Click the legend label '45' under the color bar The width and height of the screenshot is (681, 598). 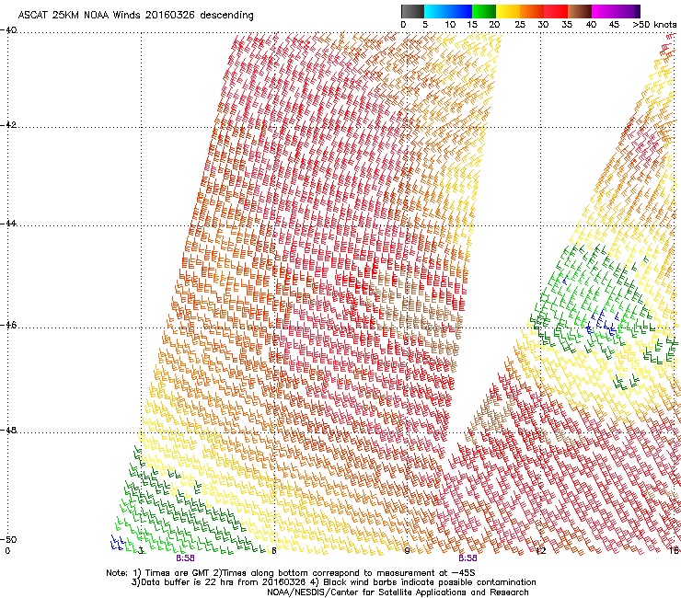(614, 25)
